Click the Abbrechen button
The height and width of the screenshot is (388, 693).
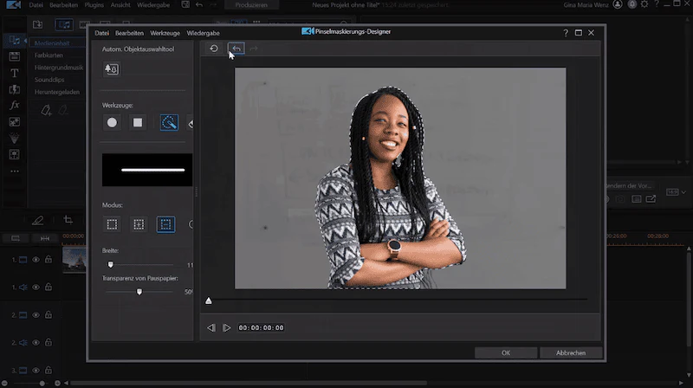[x=571, y=352]
